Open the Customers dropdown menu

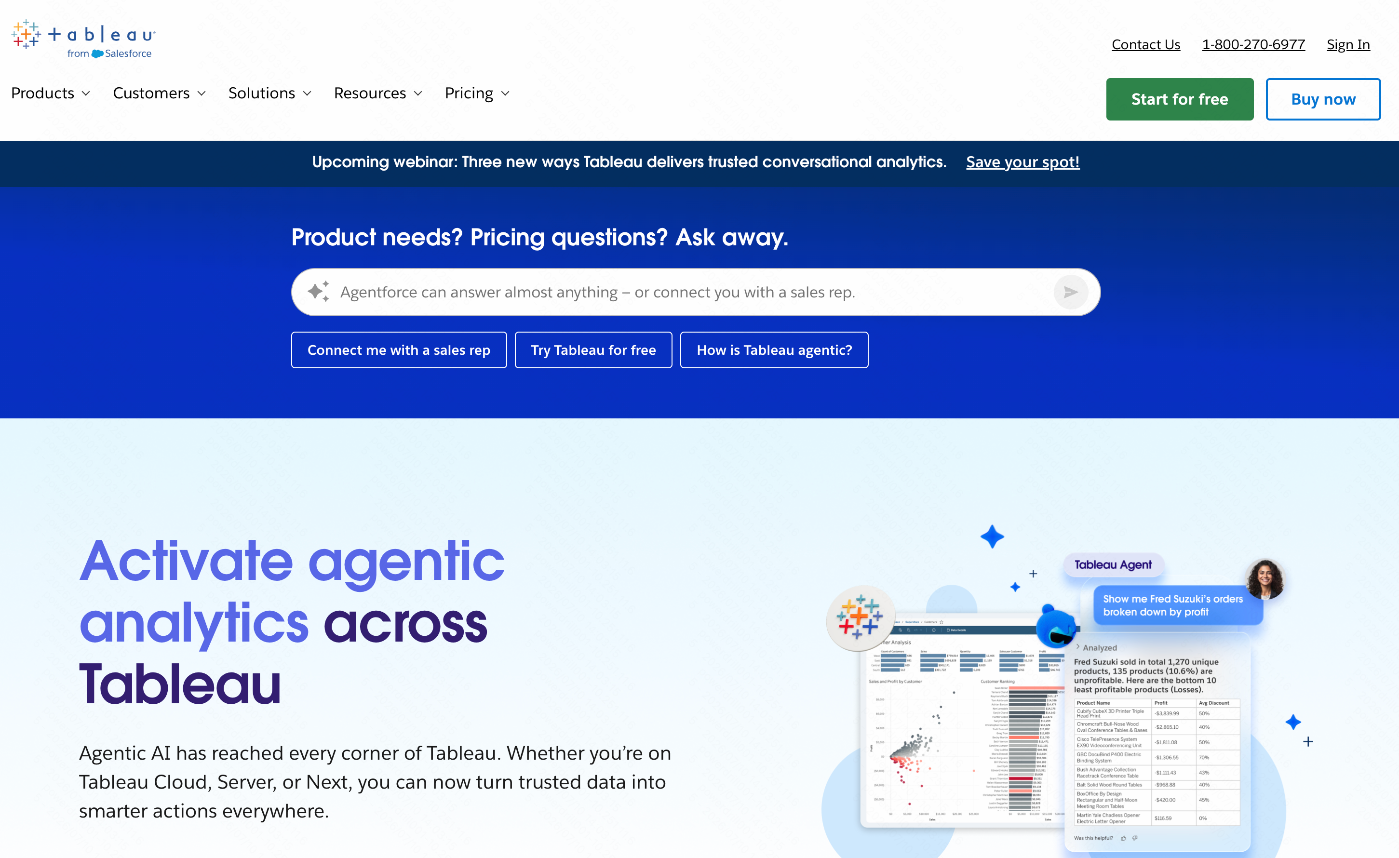coord(159,93)
